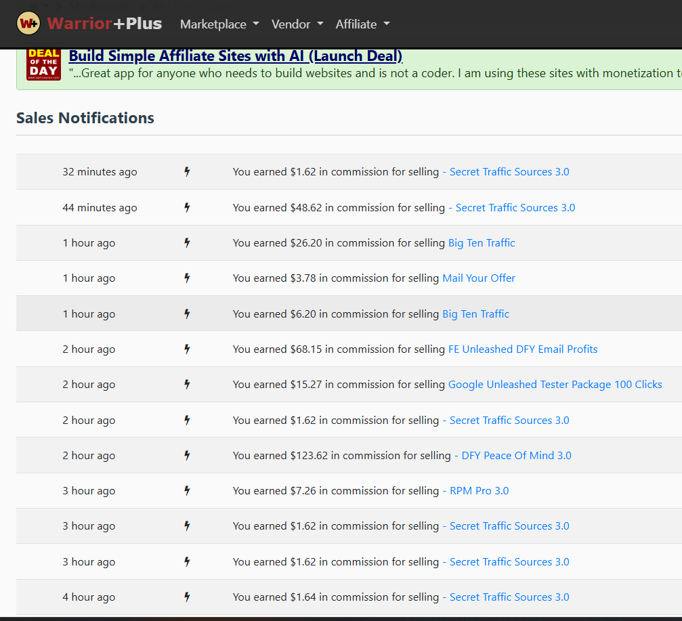This screenshot has width=682, height=621.
Task: Expand the Marketplace dropdown menu
Action: point(219,24)
